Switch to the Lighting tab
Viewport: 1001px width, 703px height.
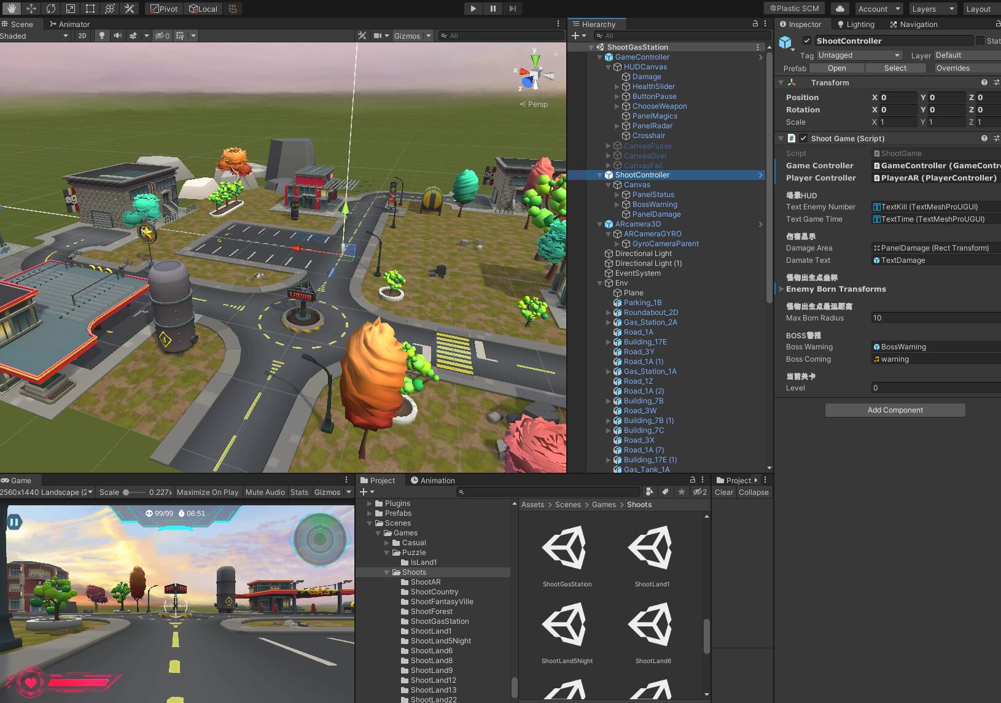tap(855, 25)
